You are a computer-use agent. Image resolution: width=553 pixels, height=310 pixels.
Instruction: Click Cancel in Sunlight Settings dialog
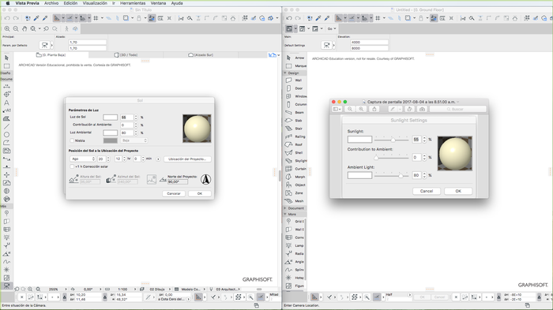[x=427, y=191]
